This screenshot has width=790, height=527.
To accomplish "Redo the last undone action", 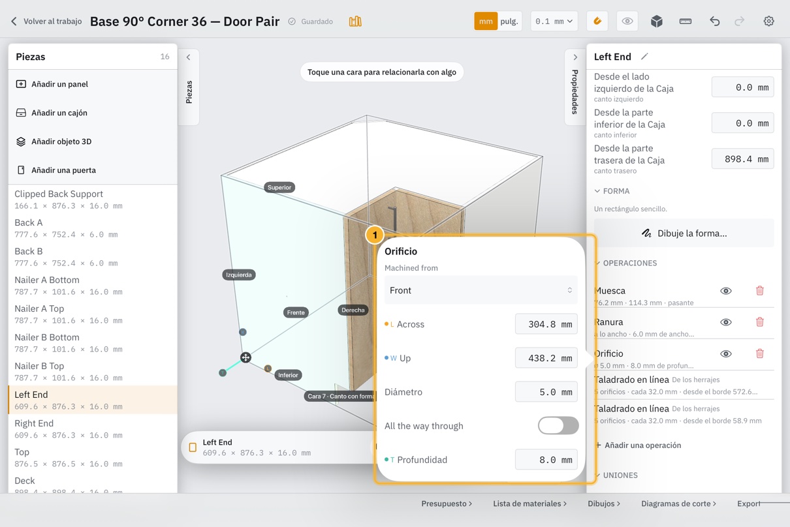I will (x=740, y=22).
